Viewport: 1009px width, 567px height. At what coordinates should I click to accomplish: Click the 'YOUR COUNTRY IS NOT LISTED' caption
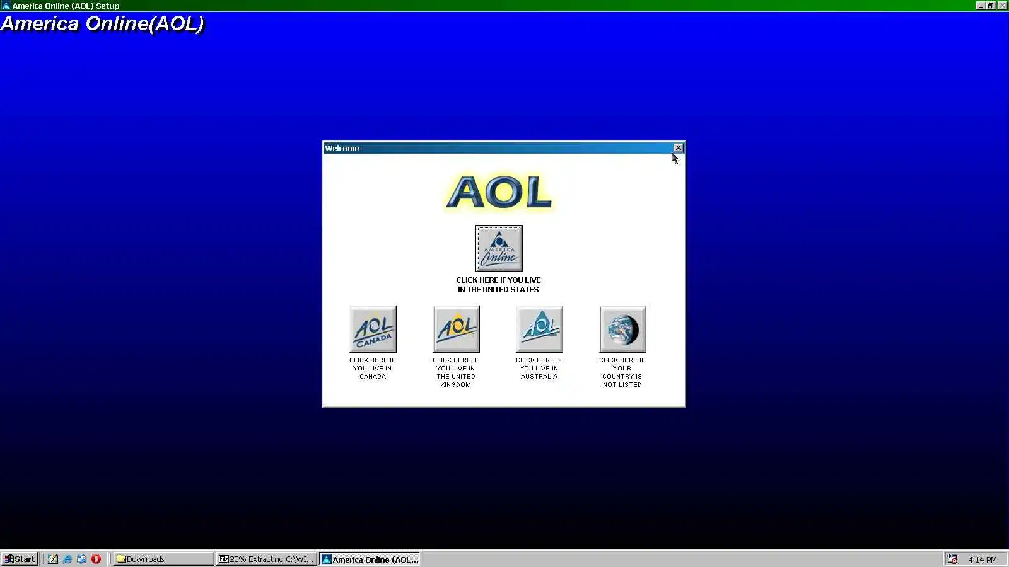click(622, 376)
